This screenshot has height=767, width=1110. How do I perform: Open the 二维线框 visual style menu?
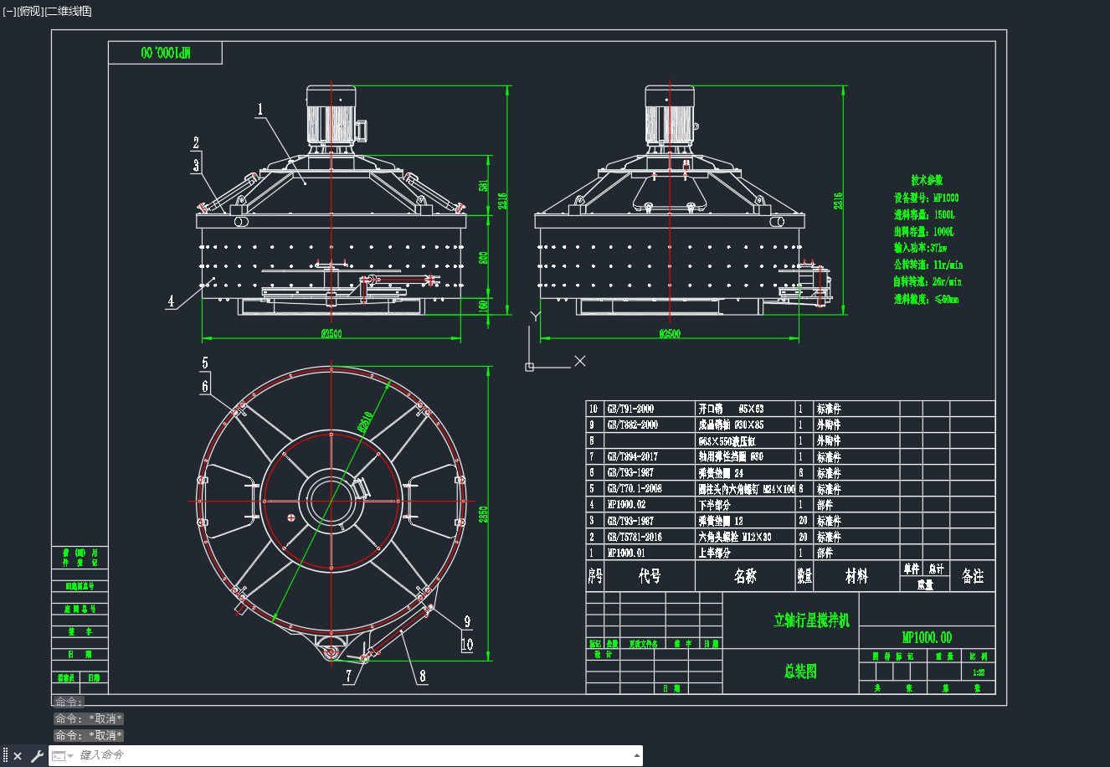(68, 11)
